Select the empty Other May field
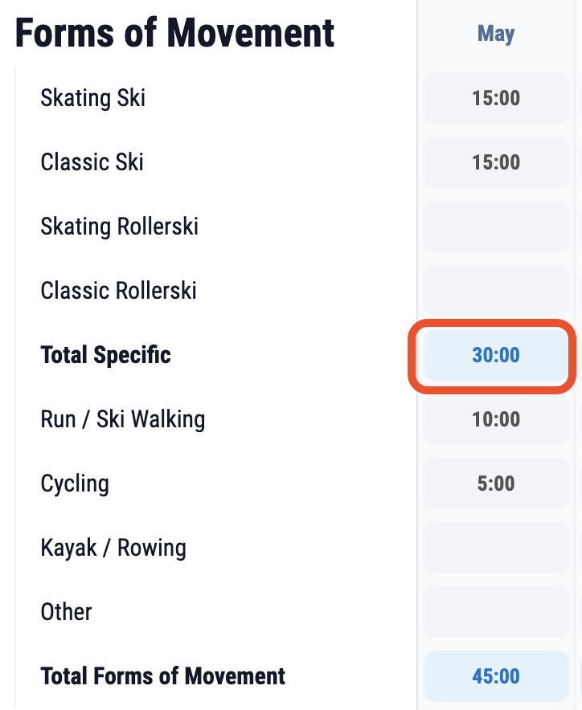This screenshot has width=582, height=710. 496,612
